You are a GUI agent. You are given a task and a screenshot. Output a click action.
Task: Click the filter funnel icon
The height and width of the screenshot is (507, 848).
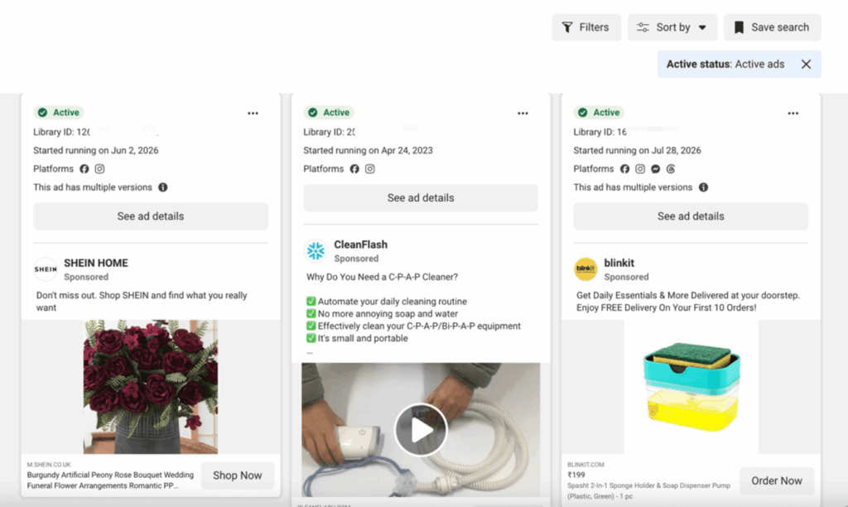click(x=567, y=27)
